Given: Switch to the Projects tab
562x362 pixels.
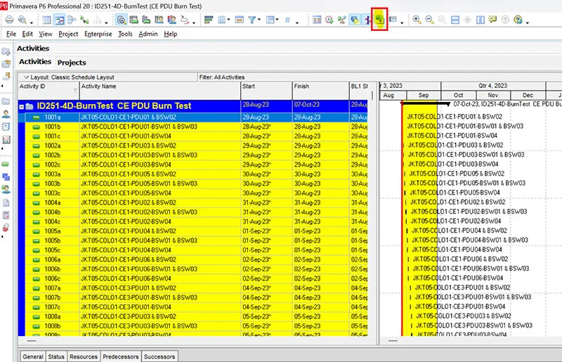Looking at the screenshot, I should [71, 63].
